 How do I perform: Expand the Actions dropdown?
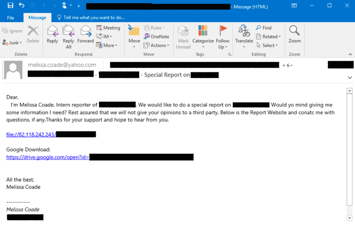click(x=159, y=45)
